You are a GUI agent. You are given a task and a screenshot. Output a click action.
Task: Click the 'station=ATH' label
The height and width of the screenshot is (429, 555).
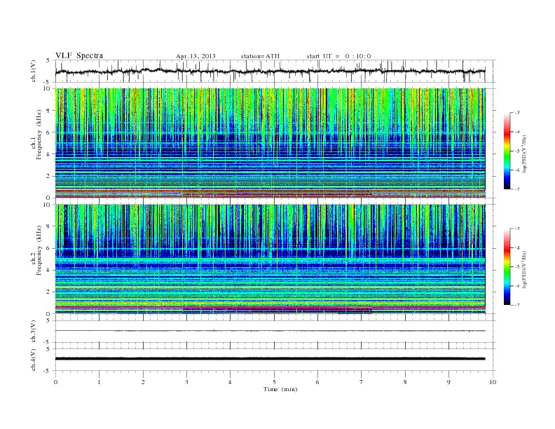tap(260, 56)
